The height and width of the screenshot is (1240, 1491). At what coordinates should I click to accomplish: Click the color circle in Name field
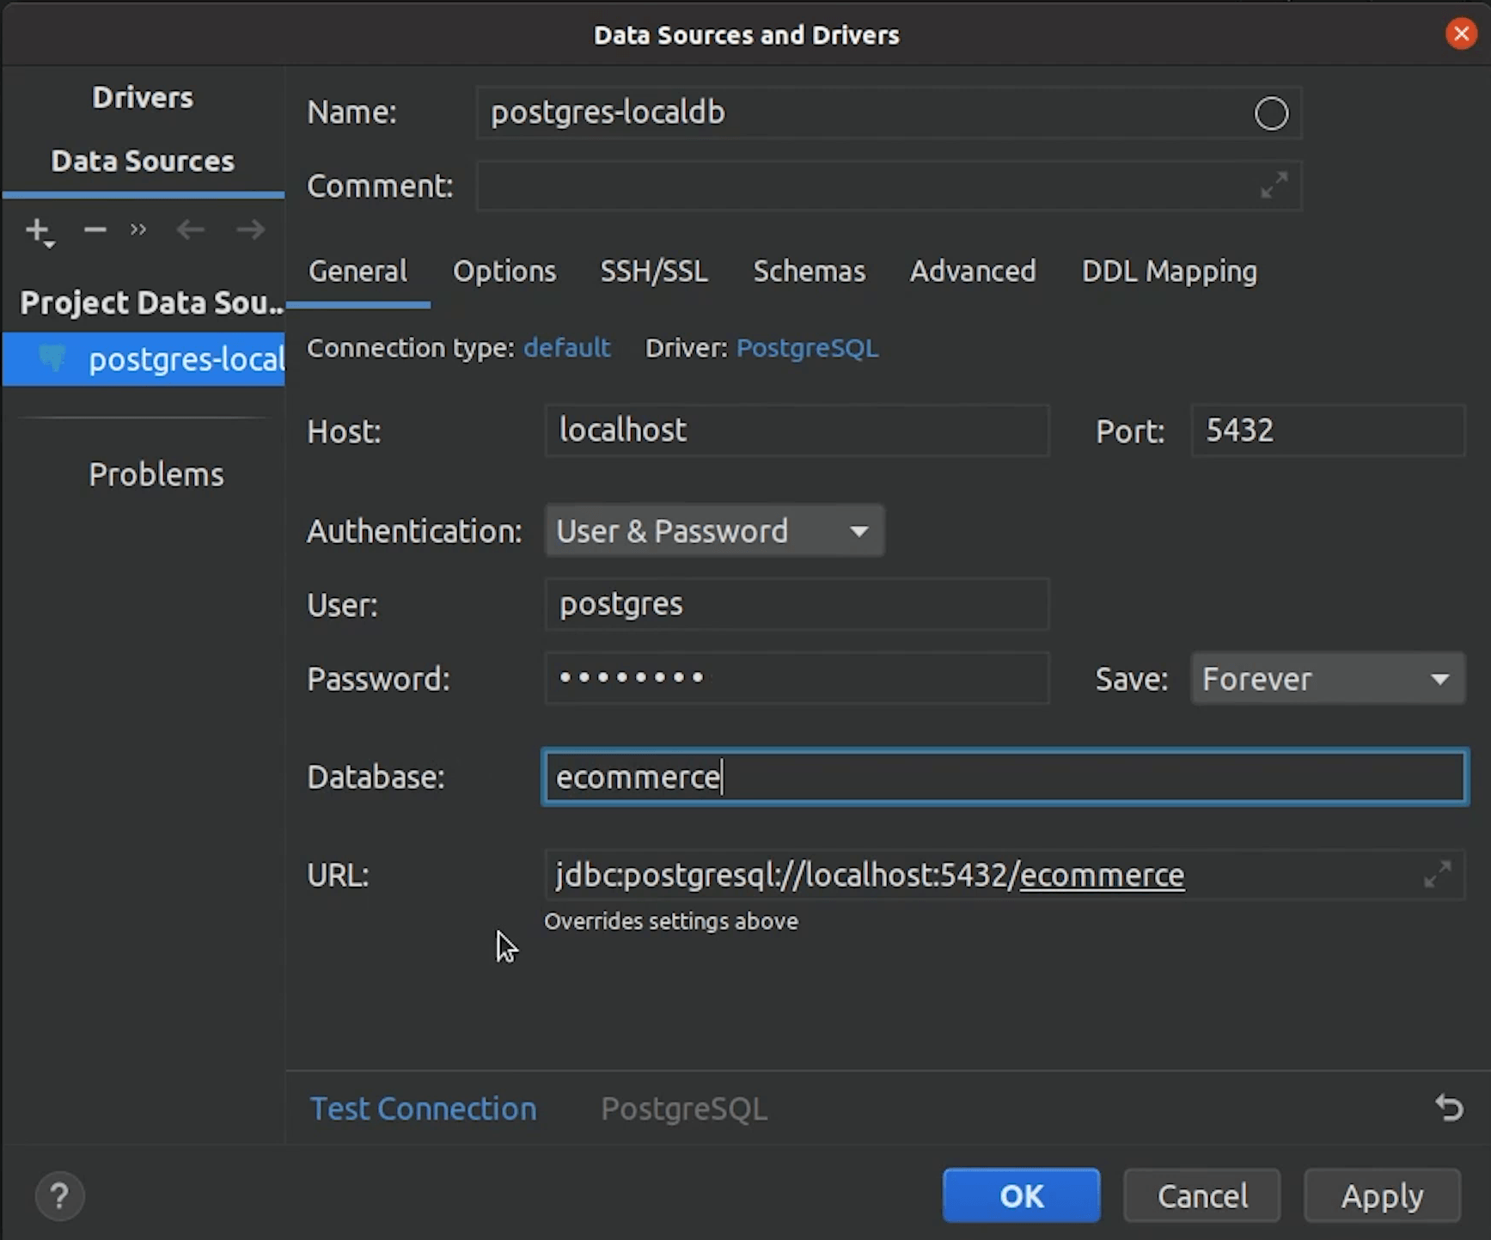click(1271, 113)
